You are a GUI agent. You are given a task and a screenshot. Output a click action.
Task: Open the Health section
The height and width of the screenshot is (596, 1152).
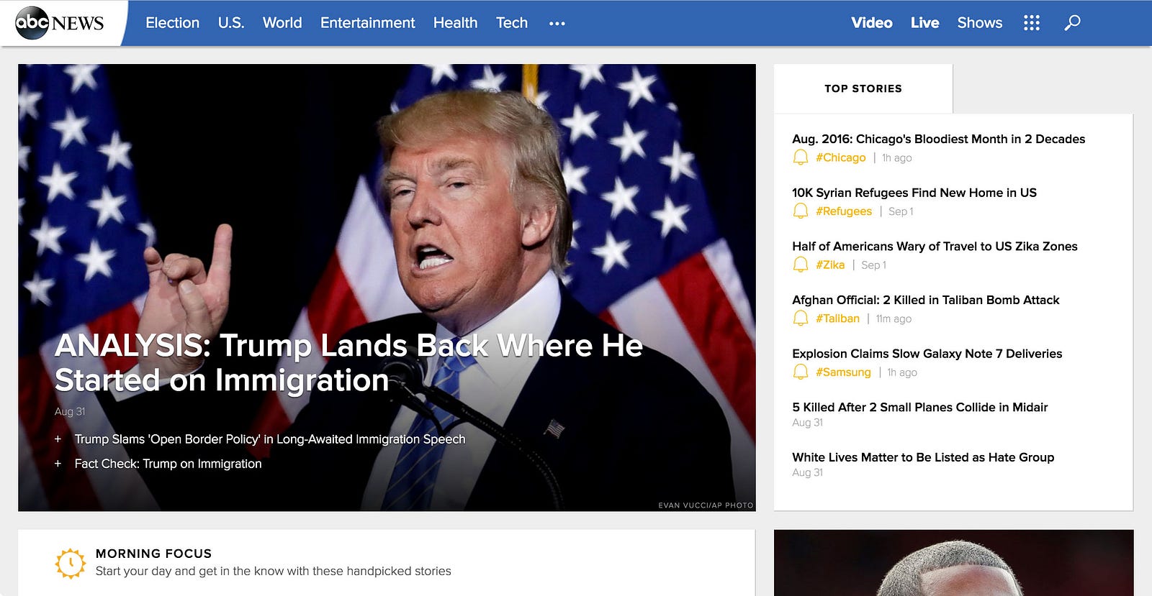point(455,23)
